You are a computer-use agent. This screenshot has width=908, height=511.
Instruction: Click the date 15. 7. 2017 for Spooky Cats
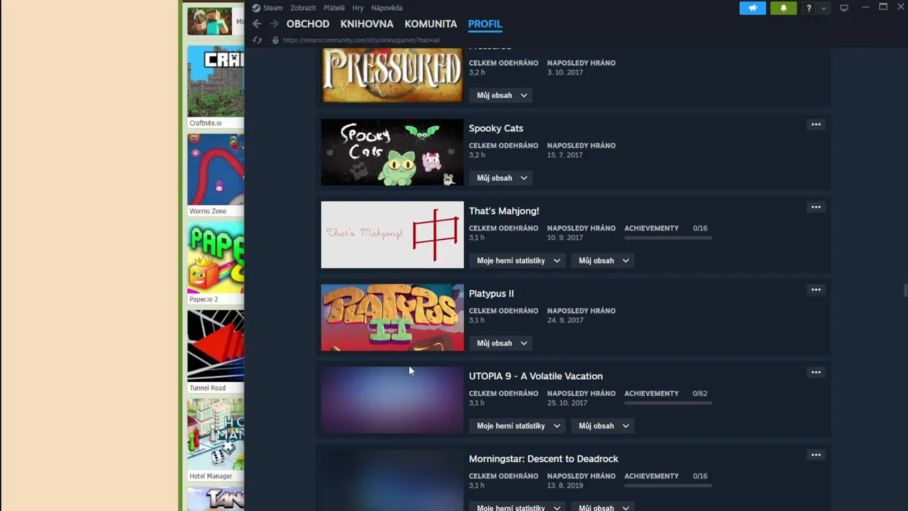565,155
